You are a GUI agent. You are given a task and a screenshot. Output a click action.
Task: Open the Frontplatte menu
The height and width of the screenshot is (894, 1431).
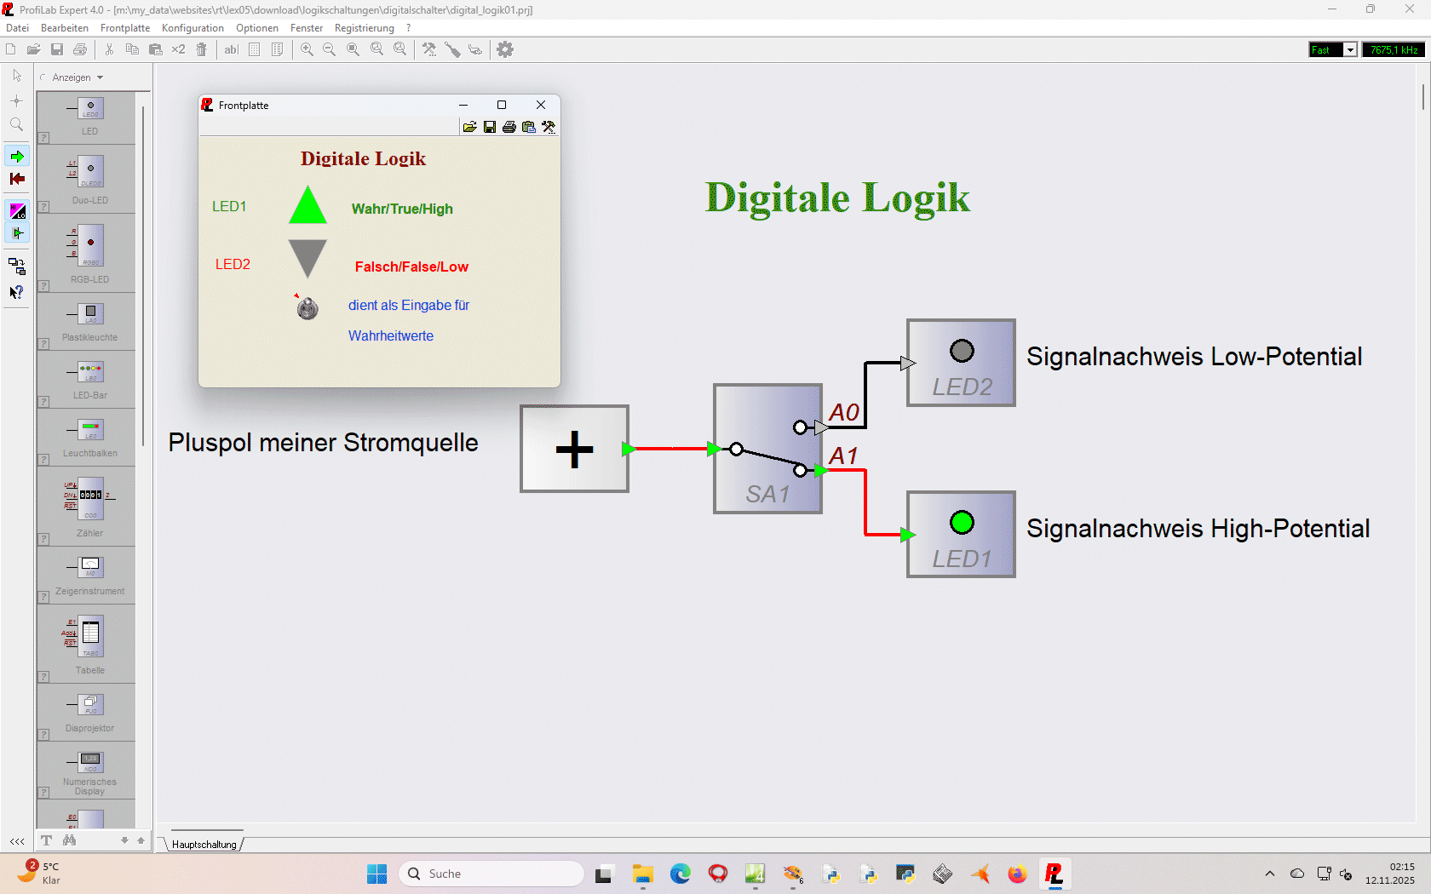click(124, 28)
